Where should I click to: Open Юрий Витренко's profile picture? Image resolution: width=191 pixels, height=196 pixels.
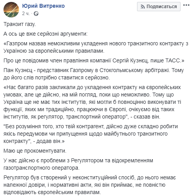(11, 10)
